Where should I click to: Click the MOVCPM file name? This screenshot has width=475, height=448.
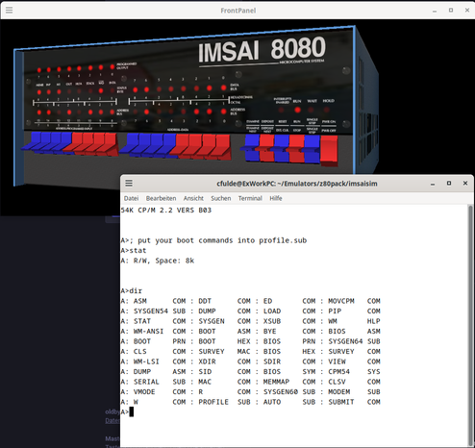341,301
